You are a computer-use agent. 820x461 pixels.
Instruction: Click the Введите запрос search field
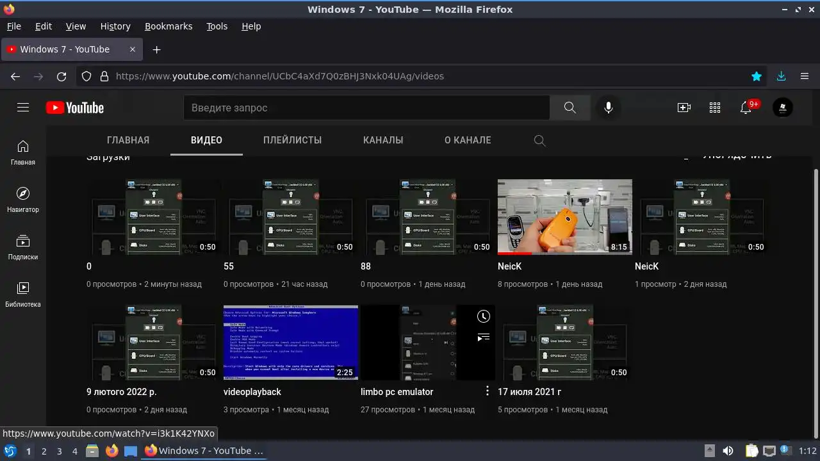pyautogui.click(x=366, y=108)
